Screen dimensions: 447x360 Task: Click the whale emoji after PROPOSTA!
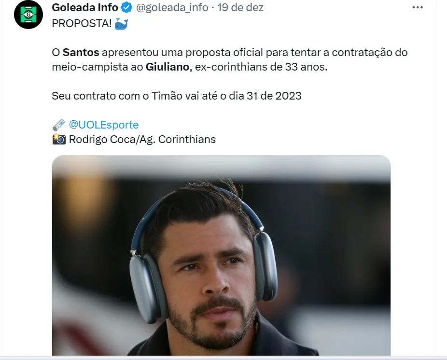121,24
